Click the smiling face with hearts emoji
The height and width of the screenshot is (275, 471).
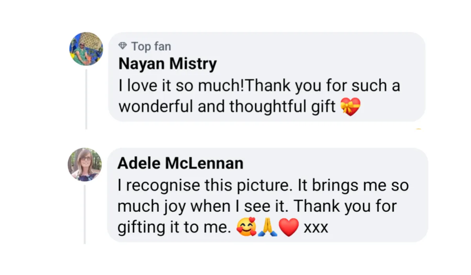tap(246, 228)
